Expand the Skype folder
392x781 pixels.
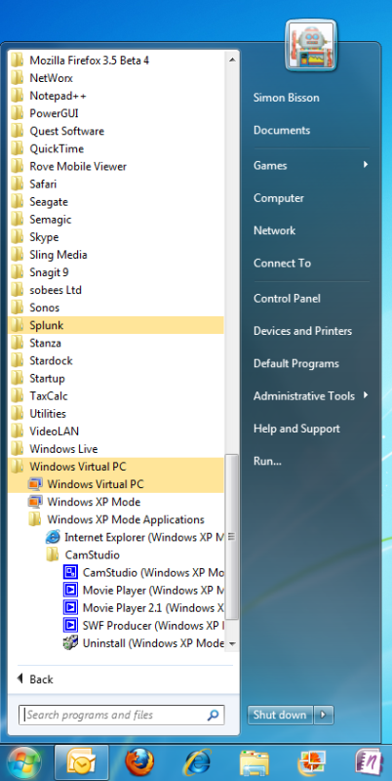click(x=116, y=237)
